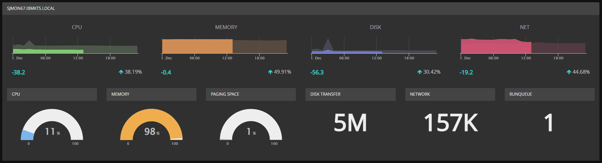
Task: Click the 18:00 label on DISK chart
Action: 409,58
